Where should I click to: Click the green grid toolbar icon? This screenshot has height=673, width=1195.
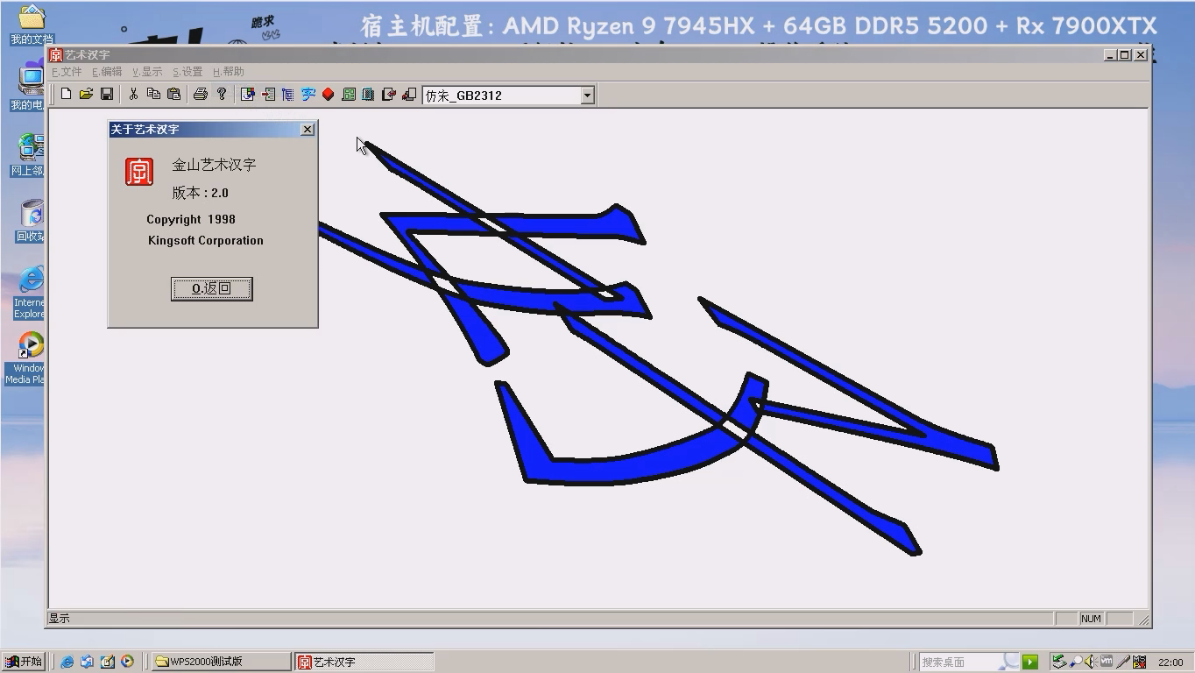349,95
